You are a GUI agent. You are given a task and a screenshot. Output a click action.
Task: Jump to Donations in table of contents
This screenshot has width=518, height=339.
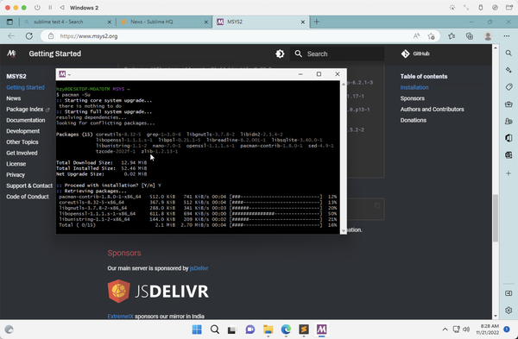(x=414, y=120)
